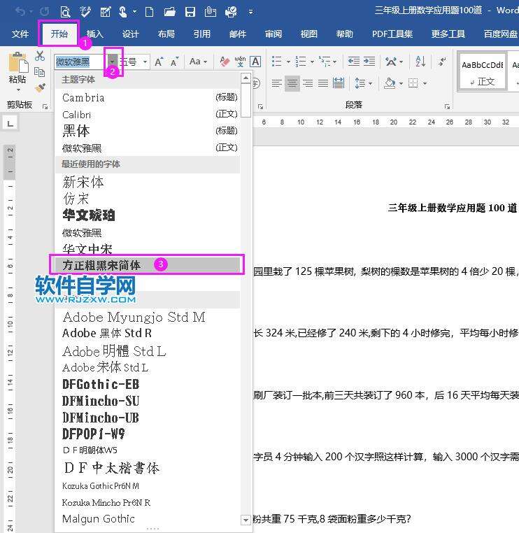Choose 黑体 theme font

[x=148, y=131]
